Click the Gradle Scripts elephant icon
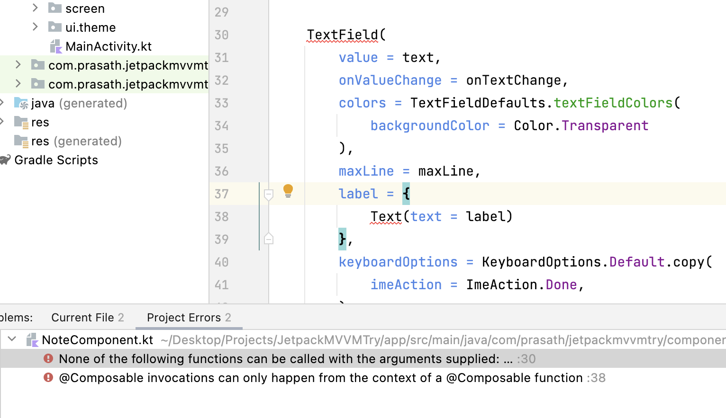Image resolution: width=726 pixels, height=418 pixels. click(x=5, y=160)
